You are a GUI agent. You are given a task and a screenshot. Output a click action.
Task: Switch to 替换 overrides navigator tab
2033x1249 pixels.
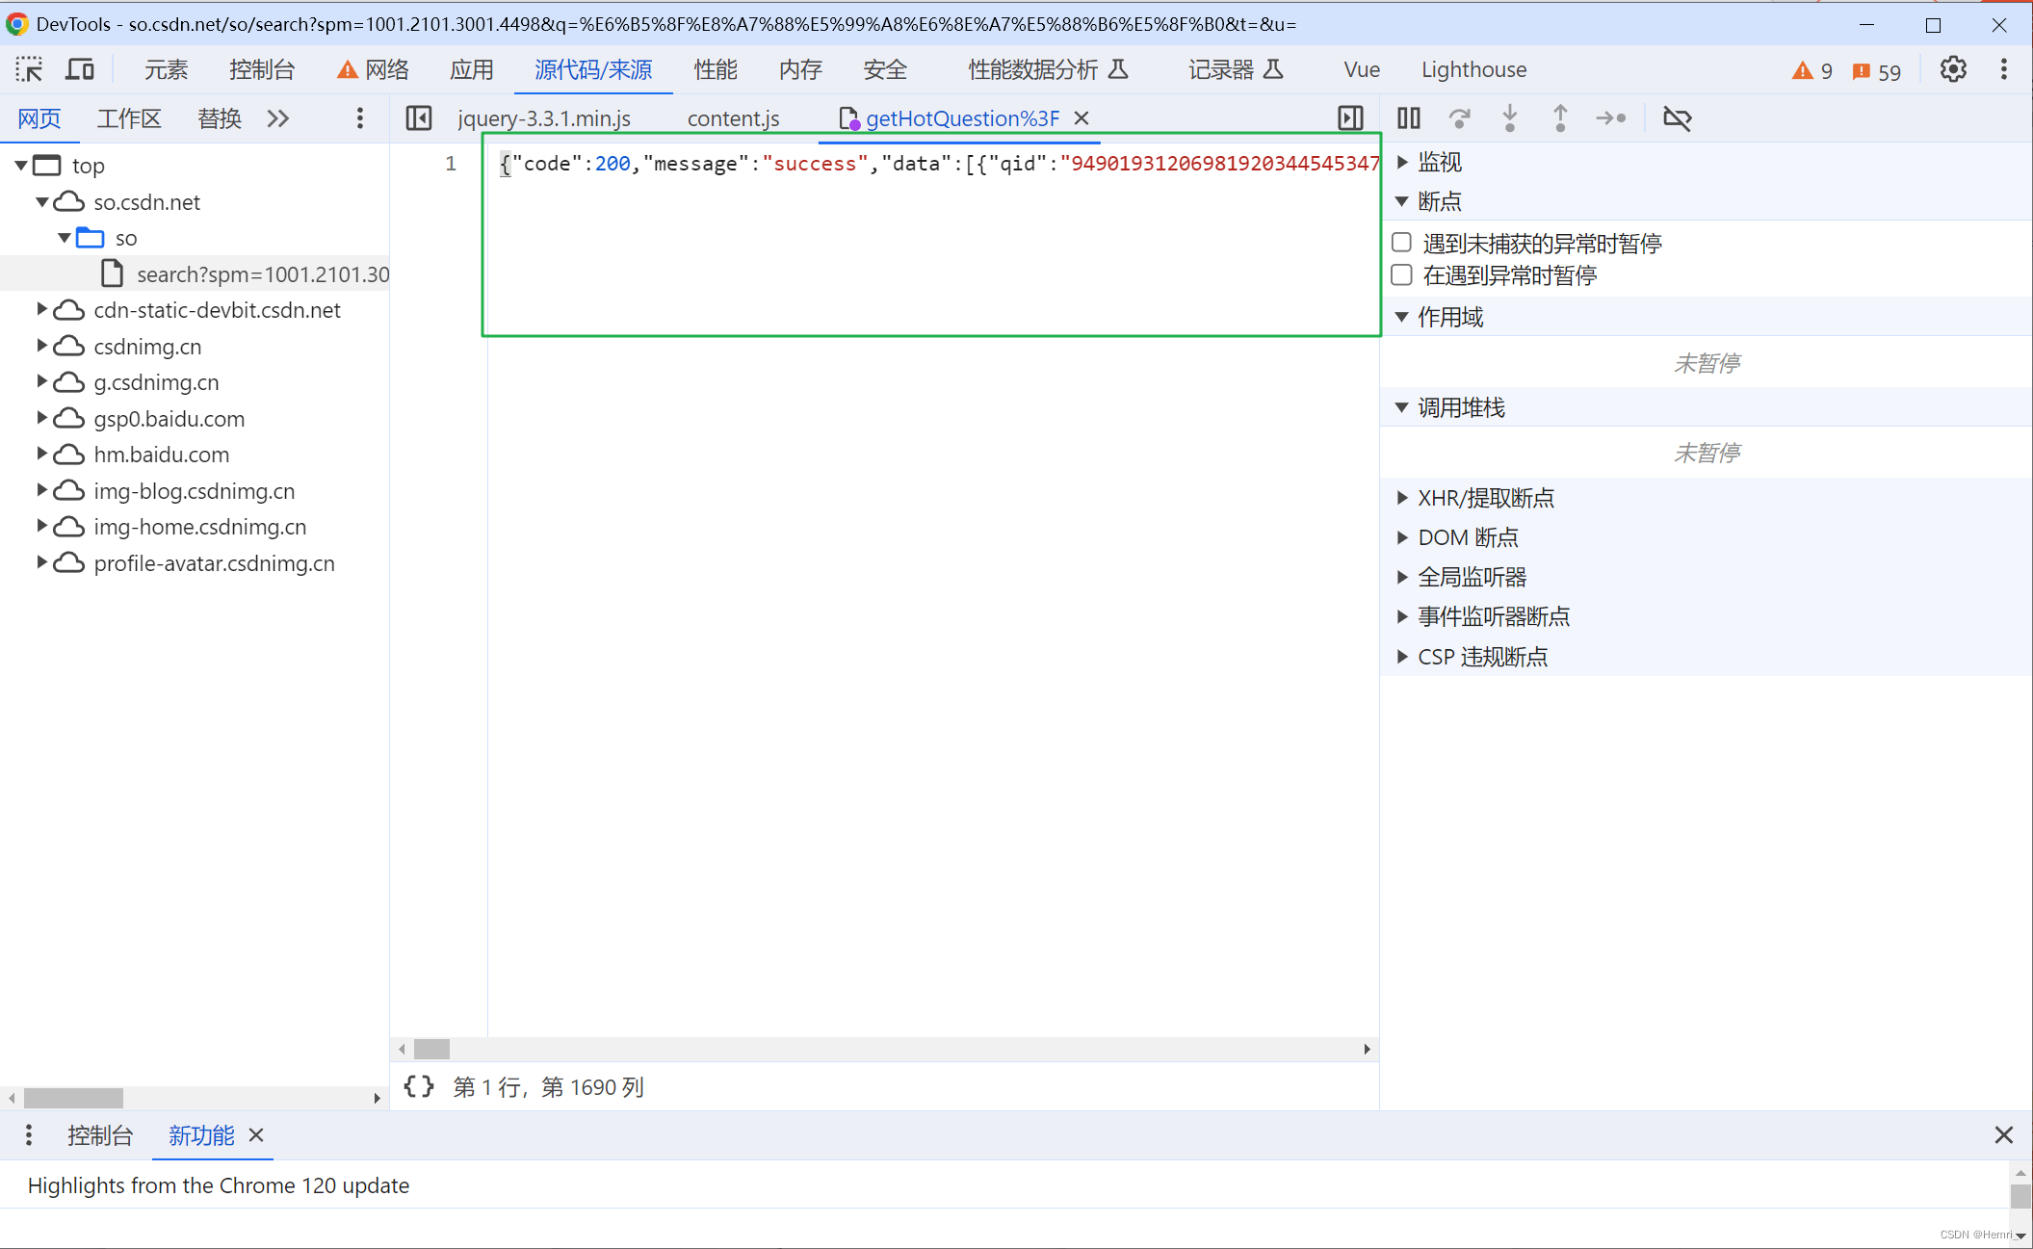click(220, 118)
